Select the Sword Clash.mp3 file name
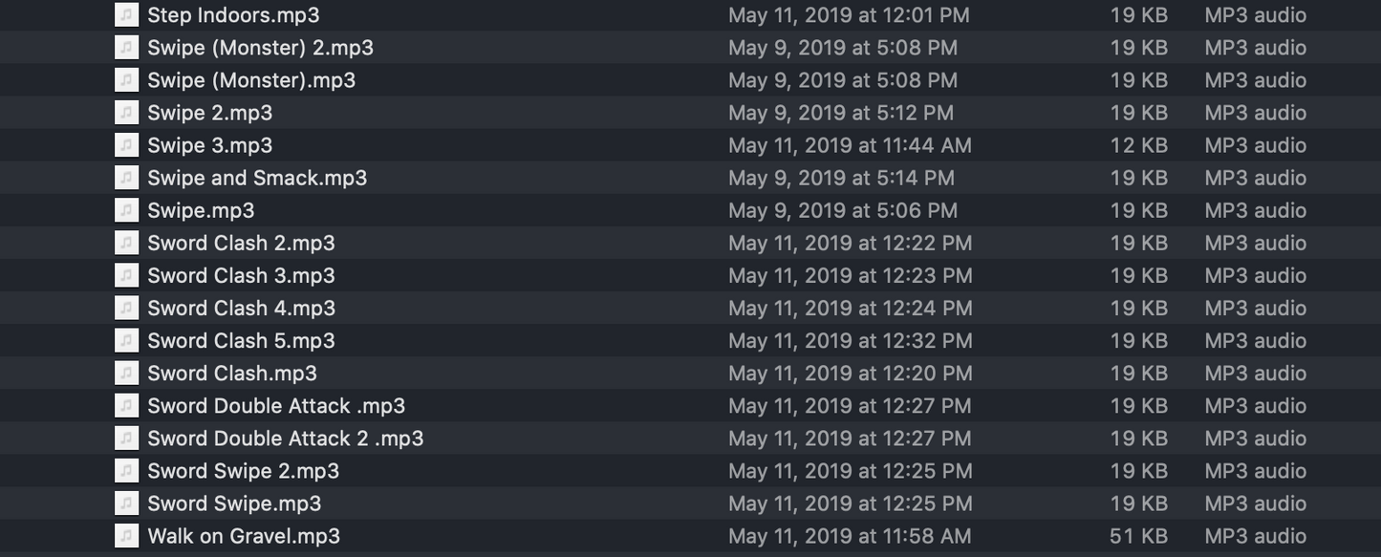Screen dimensions: 1381x557 (x=231, y=374)
